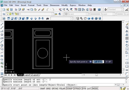
Task: Click the Save icon
Action: (11, 9)
